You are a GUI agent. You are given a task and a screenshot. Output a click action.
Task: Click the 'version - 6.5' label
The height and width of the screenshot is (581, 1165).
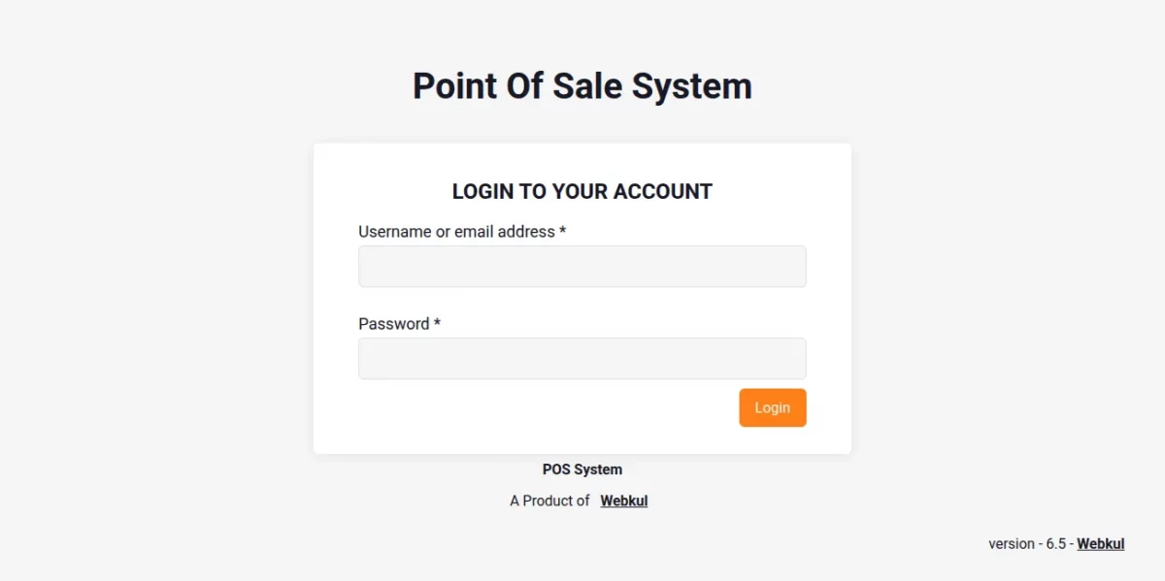(1026, 543)
